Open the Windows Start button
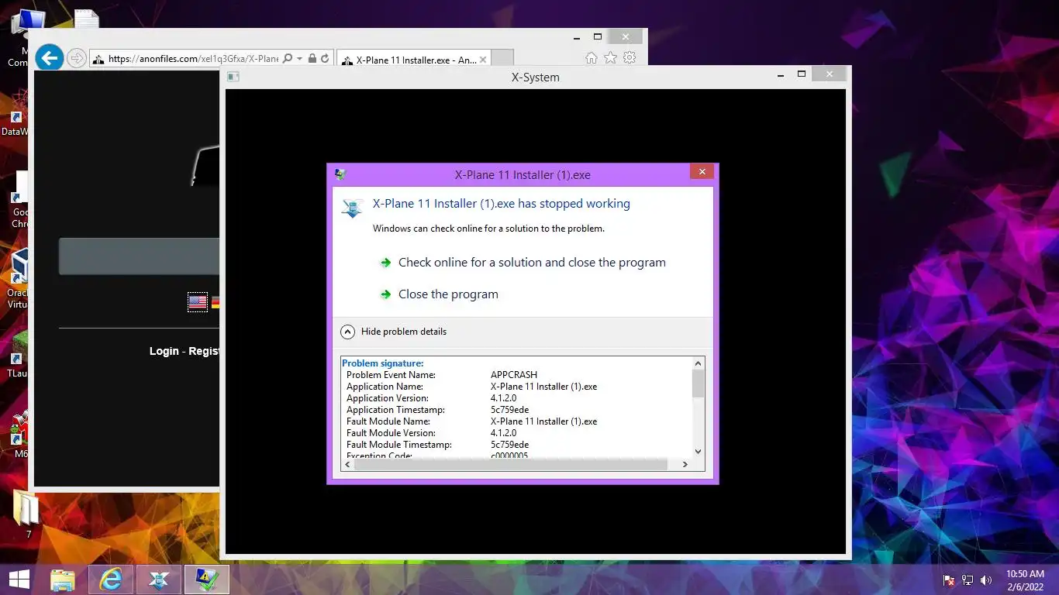 pos(19,580)
